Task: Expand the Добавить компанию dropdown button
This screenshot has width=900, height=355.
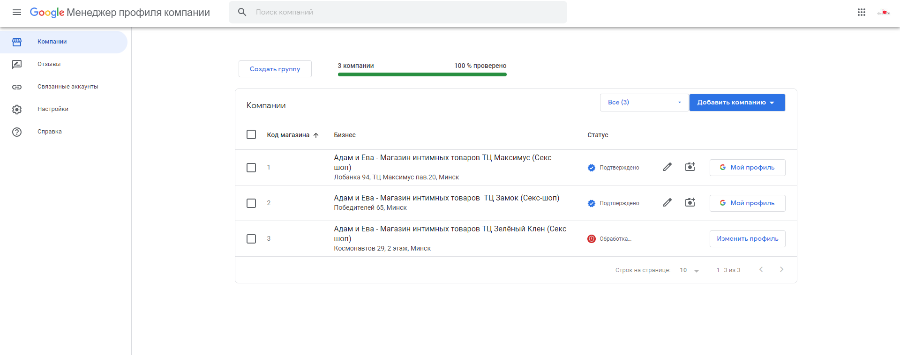Action: pyautogui.click(x=737, y=103)
